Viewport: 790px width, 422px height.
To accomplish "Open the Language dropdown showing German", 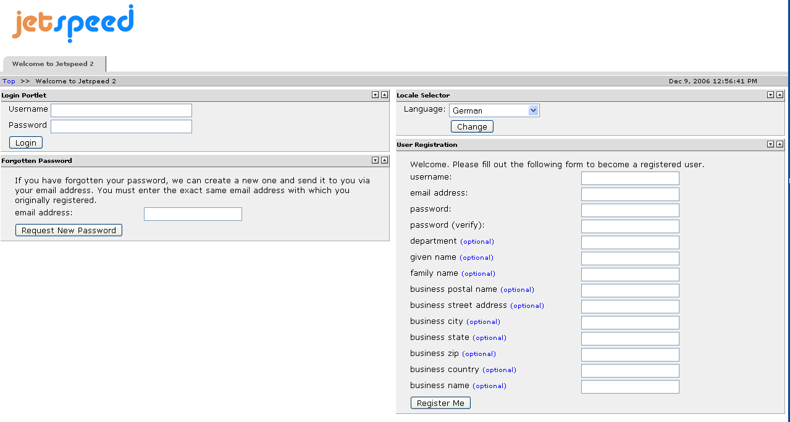I will (494, 110).
